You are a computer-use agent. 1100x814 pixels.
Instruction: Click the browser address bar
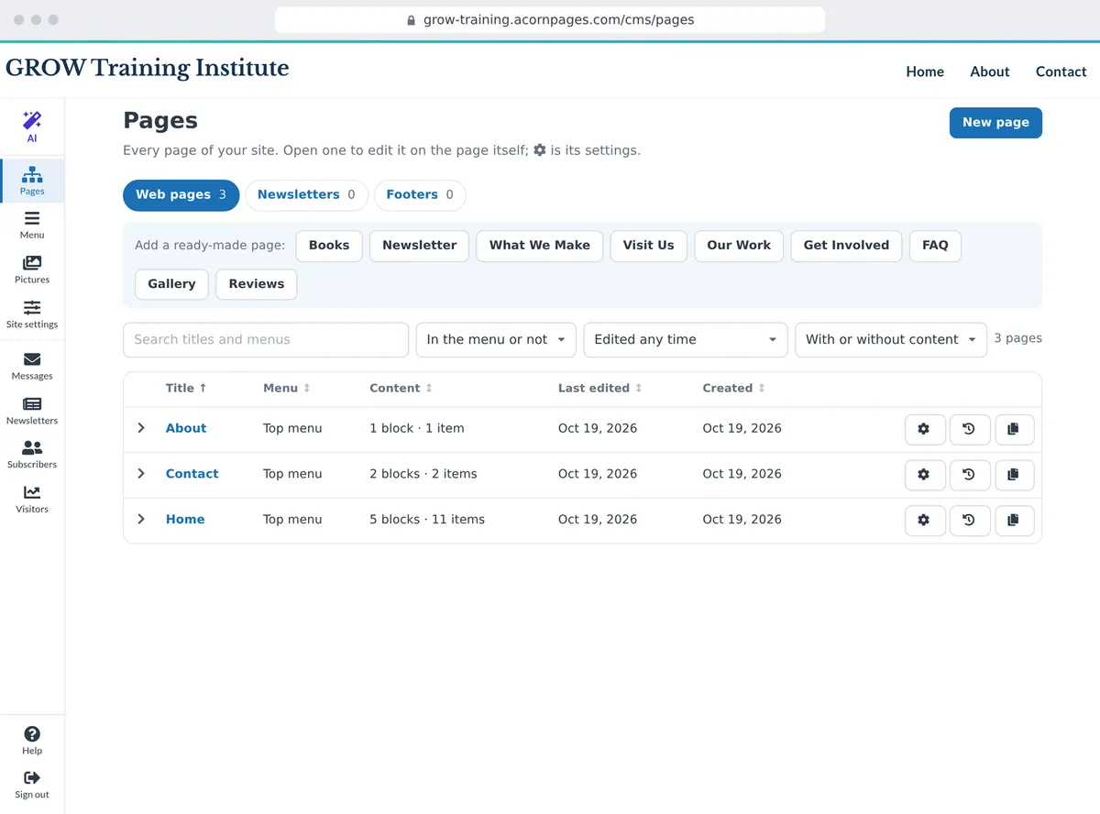coord(550,19)
